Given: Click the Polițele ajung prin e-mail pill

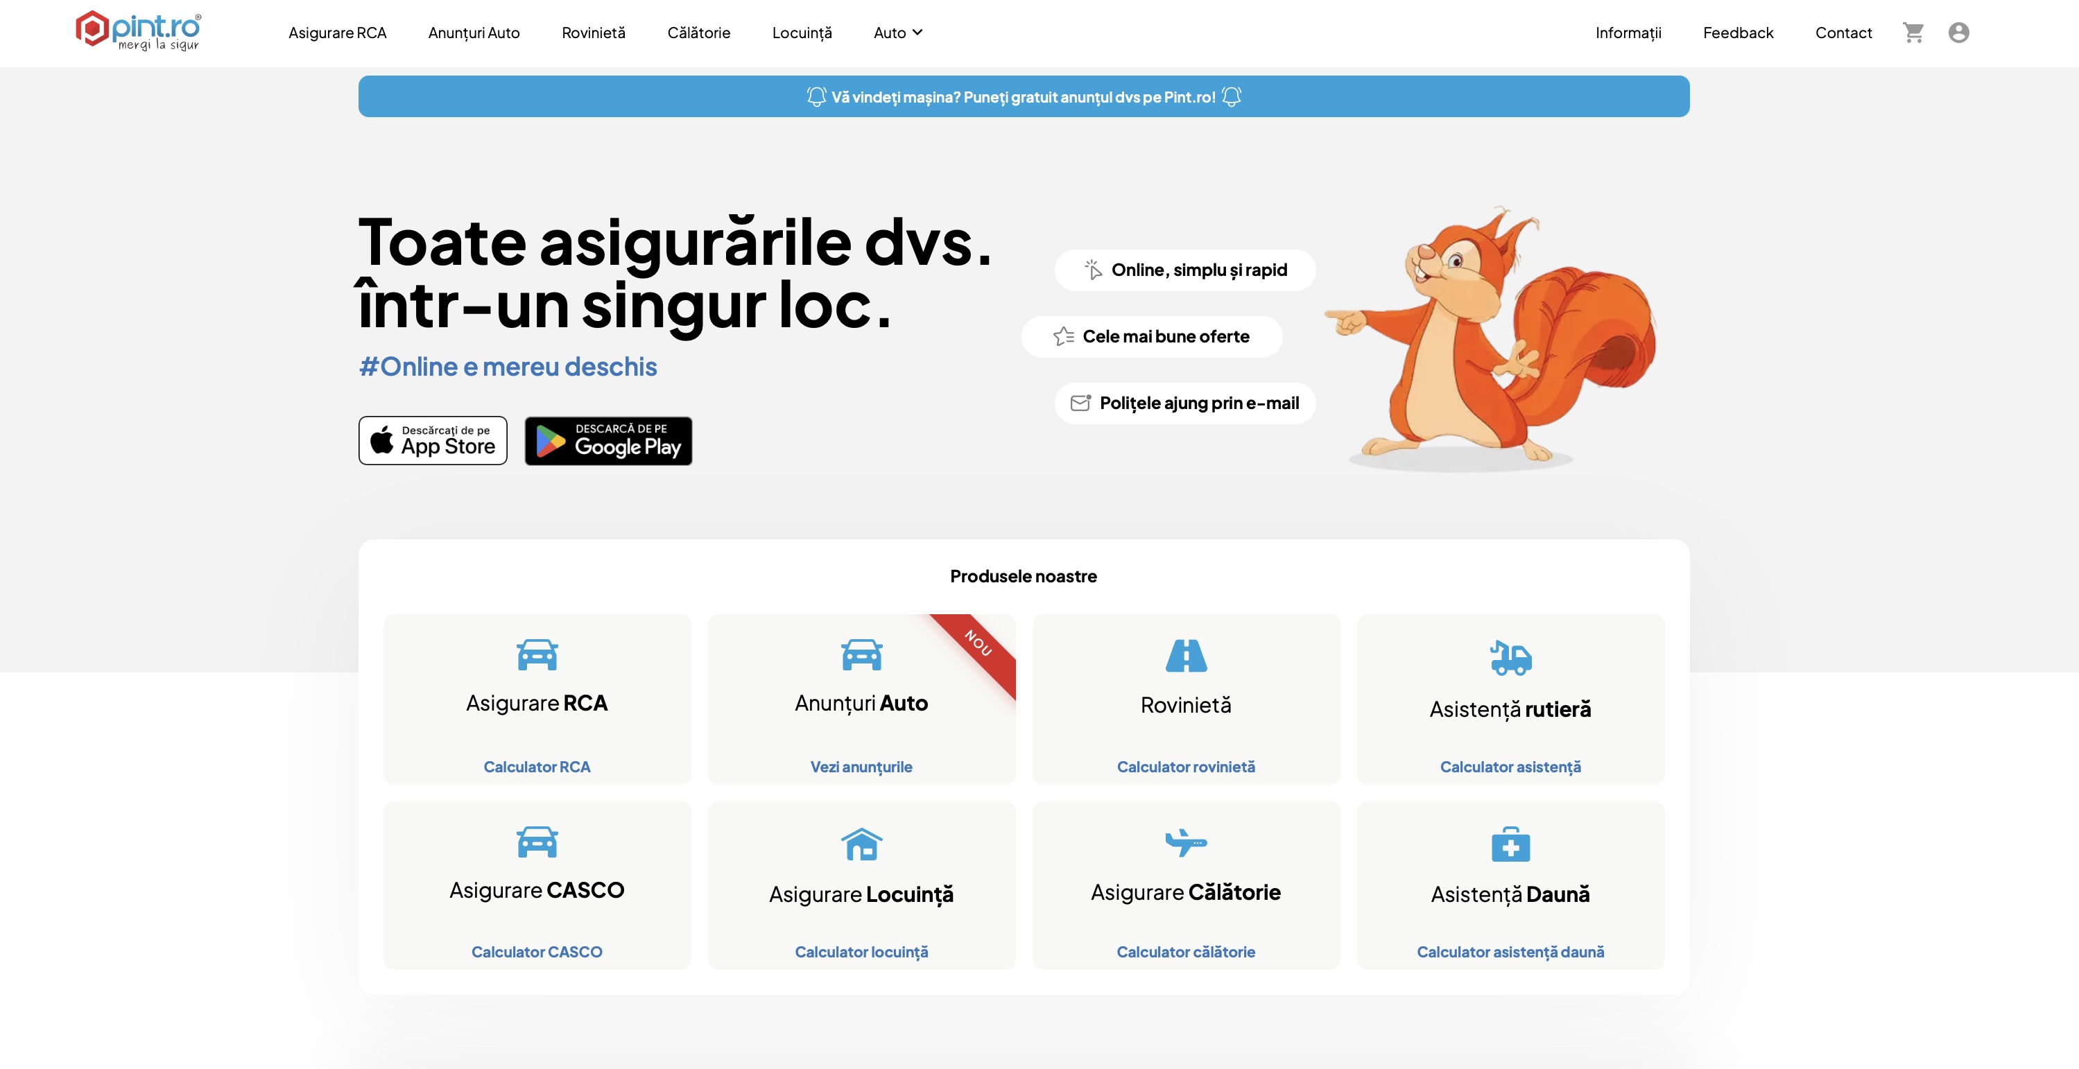Looking at the screenshot, I should click(1184, 403).
